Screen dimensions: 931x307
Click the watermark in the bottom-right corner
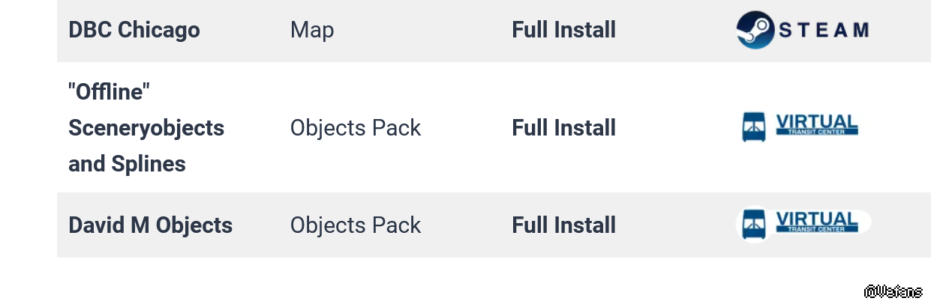893,292
